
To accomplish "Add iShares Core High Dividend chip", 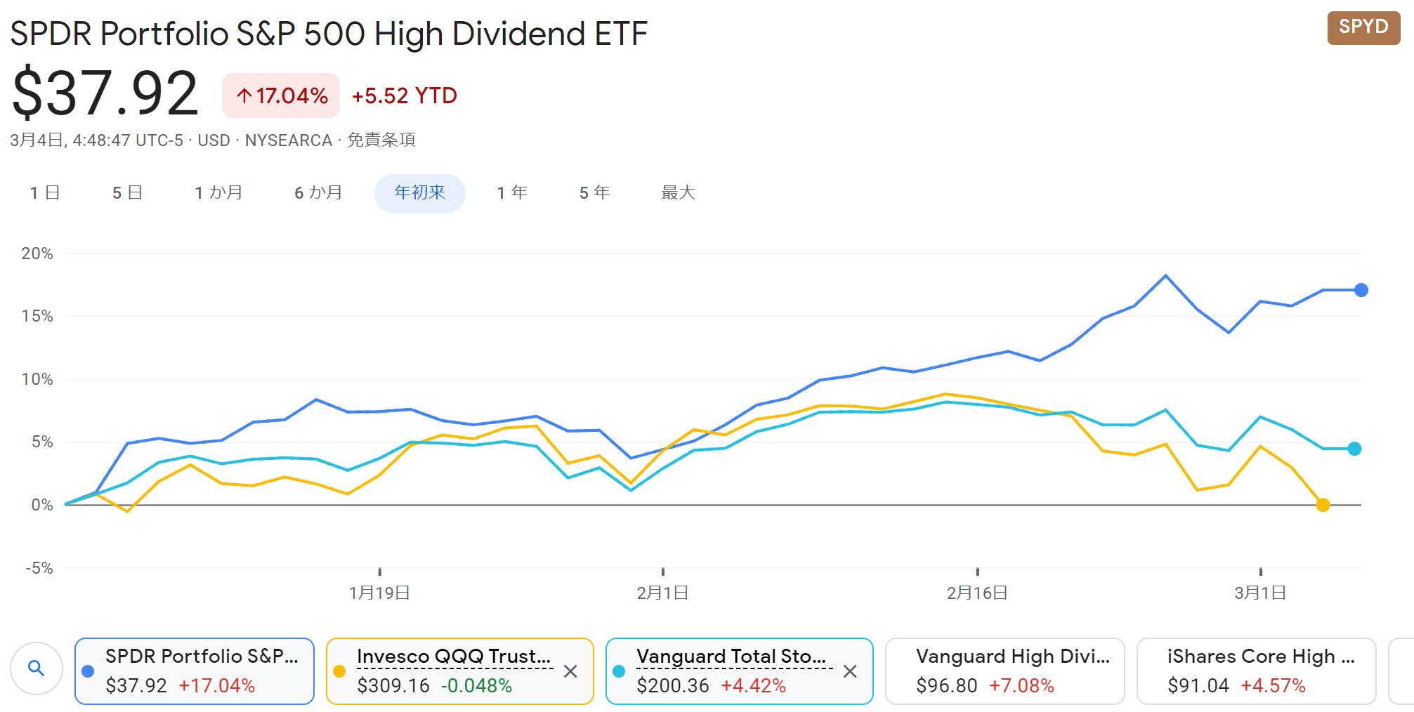I will click(1255, 671).
